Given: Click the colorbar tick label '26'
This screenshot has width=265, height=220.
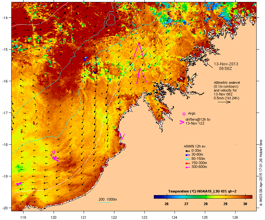Looking at the screenshot, I should 166,204.
